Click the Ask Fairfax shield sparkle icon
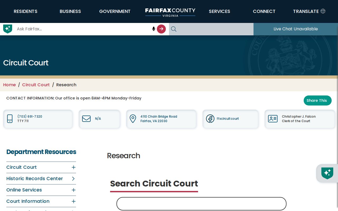Viewport: 338px width, 211px height. pyautogui.click(x=8, y=29)
